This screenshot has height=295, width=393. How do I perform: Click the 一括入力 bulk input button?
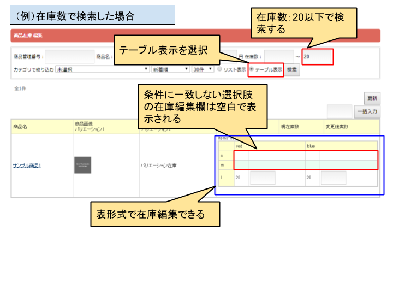tap(367, 111)
